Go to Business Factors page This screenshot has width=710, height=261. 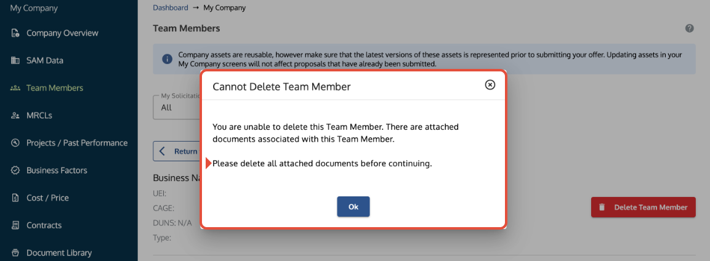click(x=57, y=171)
